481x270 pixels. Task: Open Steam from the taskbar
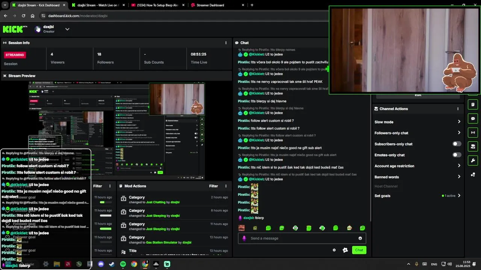[112, 264]
